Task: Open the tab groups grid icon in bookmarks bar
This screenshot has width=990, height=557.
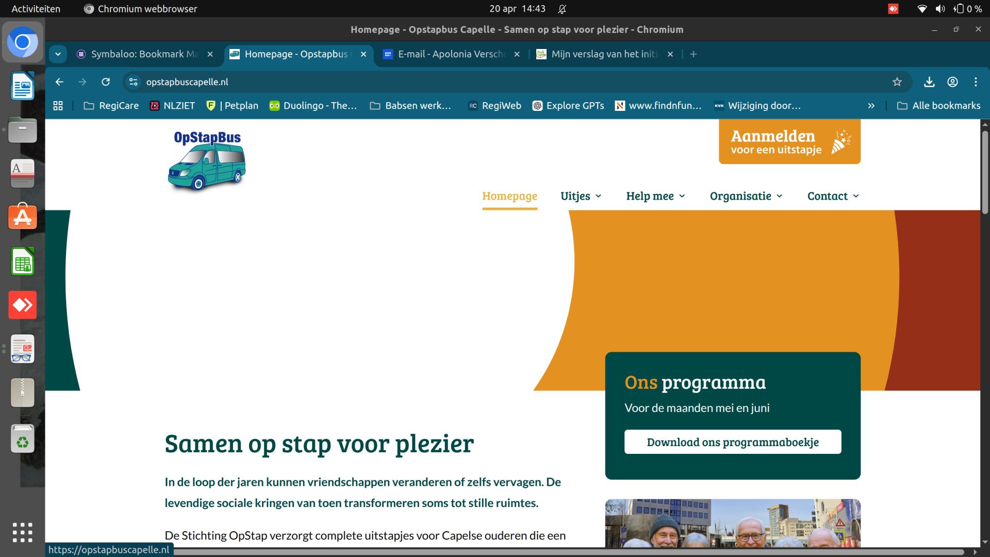Action: tap(58, 105)
